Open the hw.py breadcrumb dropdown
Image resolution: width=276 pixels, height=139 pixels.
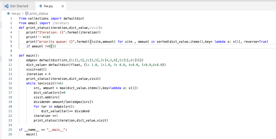(16, 13)
